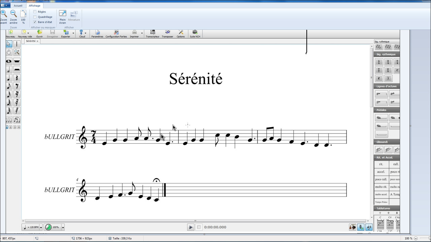Open Suite NCH

(x=195, y=34)
